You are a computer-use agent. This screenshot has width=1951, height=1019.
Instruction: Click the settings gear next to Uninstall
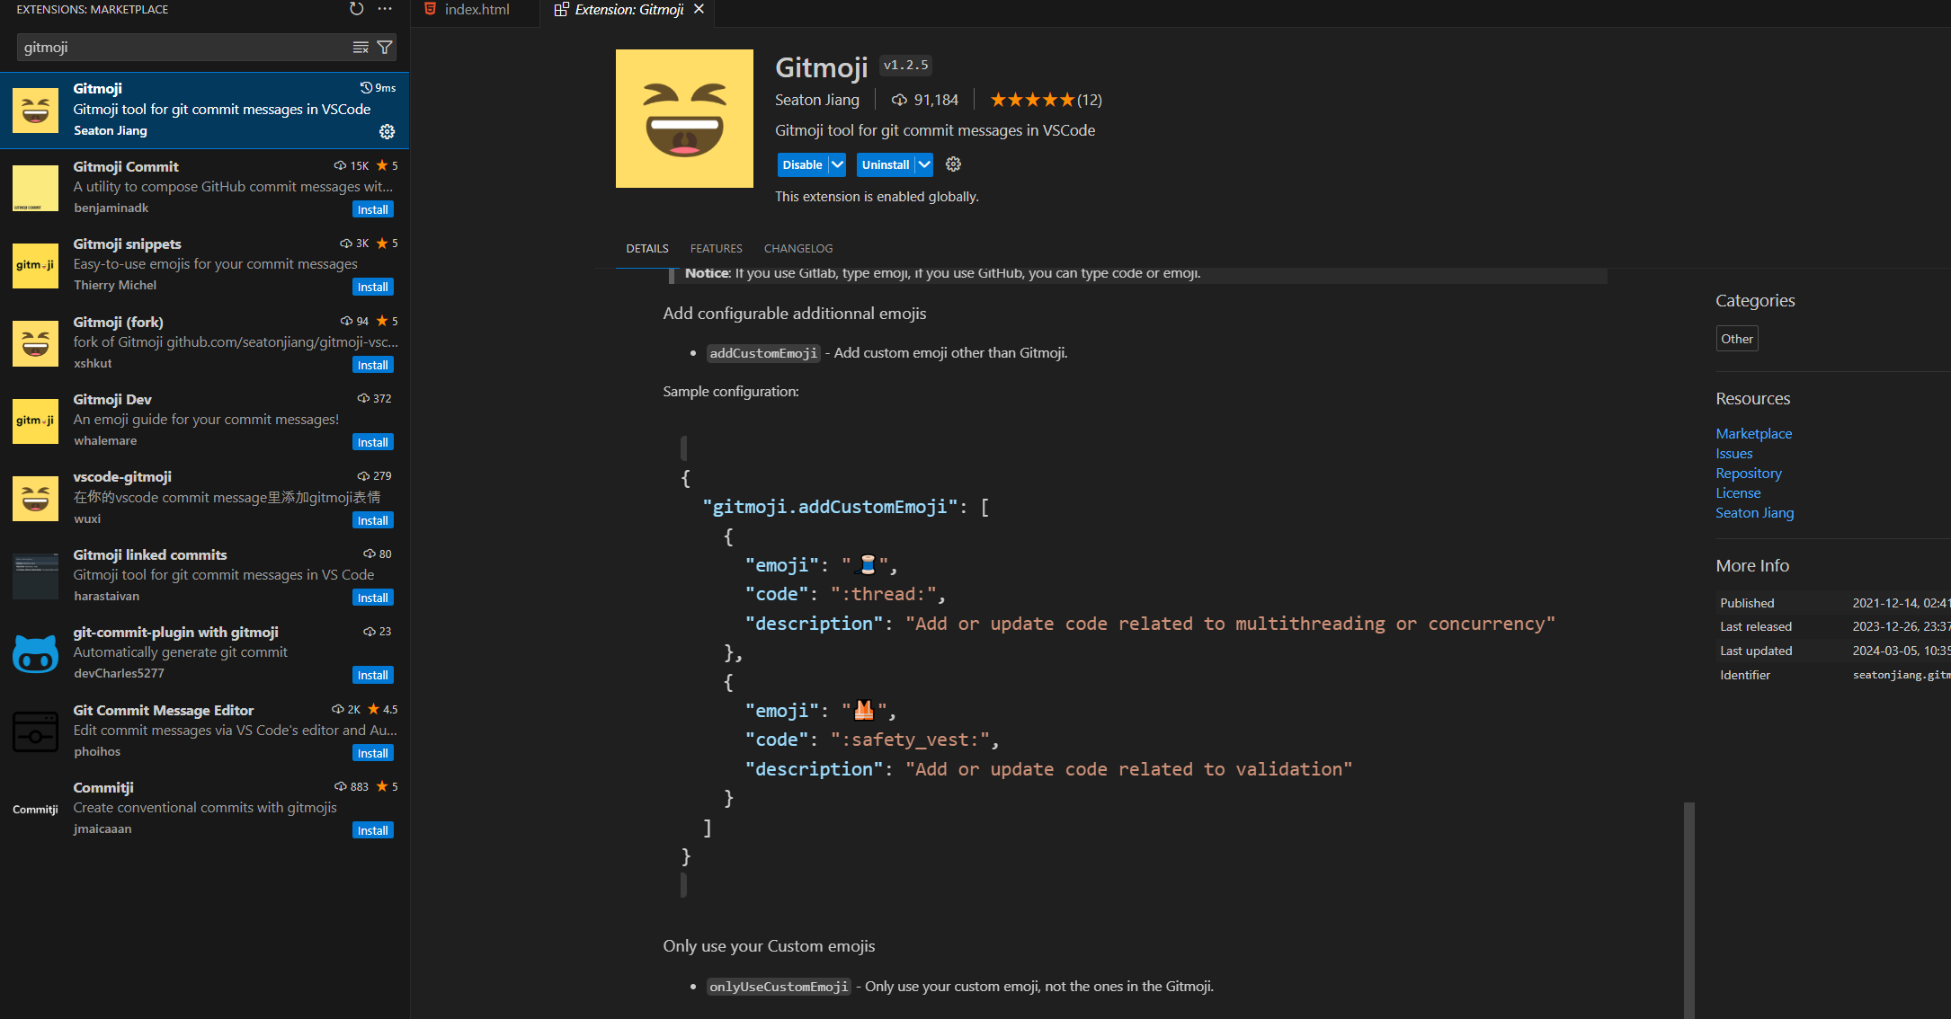tap(953, 164)
